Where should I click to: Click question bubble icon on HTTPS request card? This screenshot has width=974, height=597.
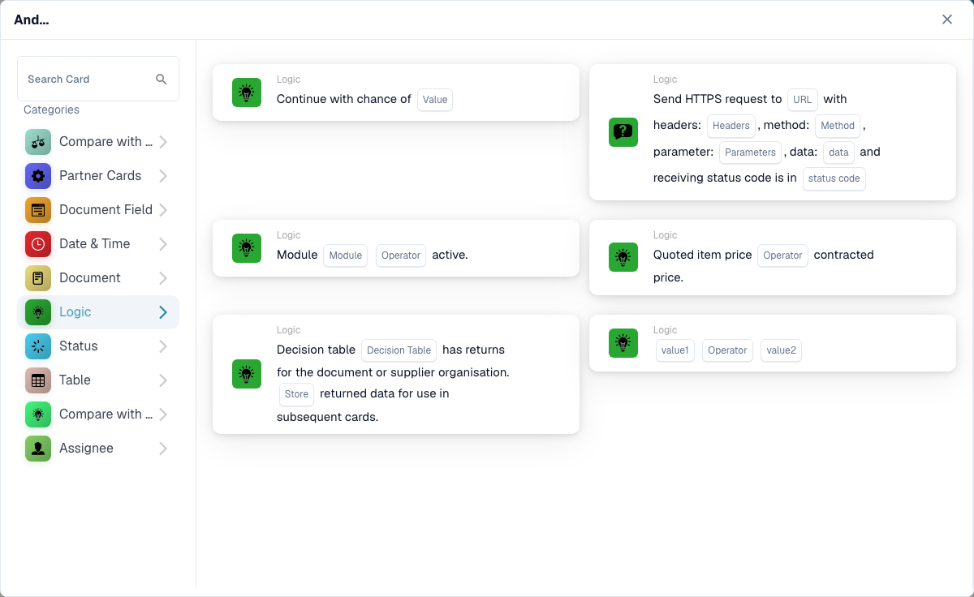623,132
